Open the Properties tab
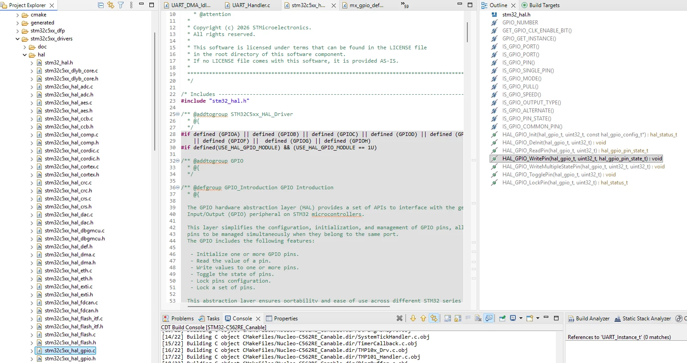The image size is (687, 363). 282,319
